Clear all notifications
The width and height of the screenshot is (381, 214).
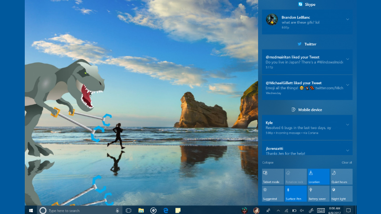click(347, 163)
